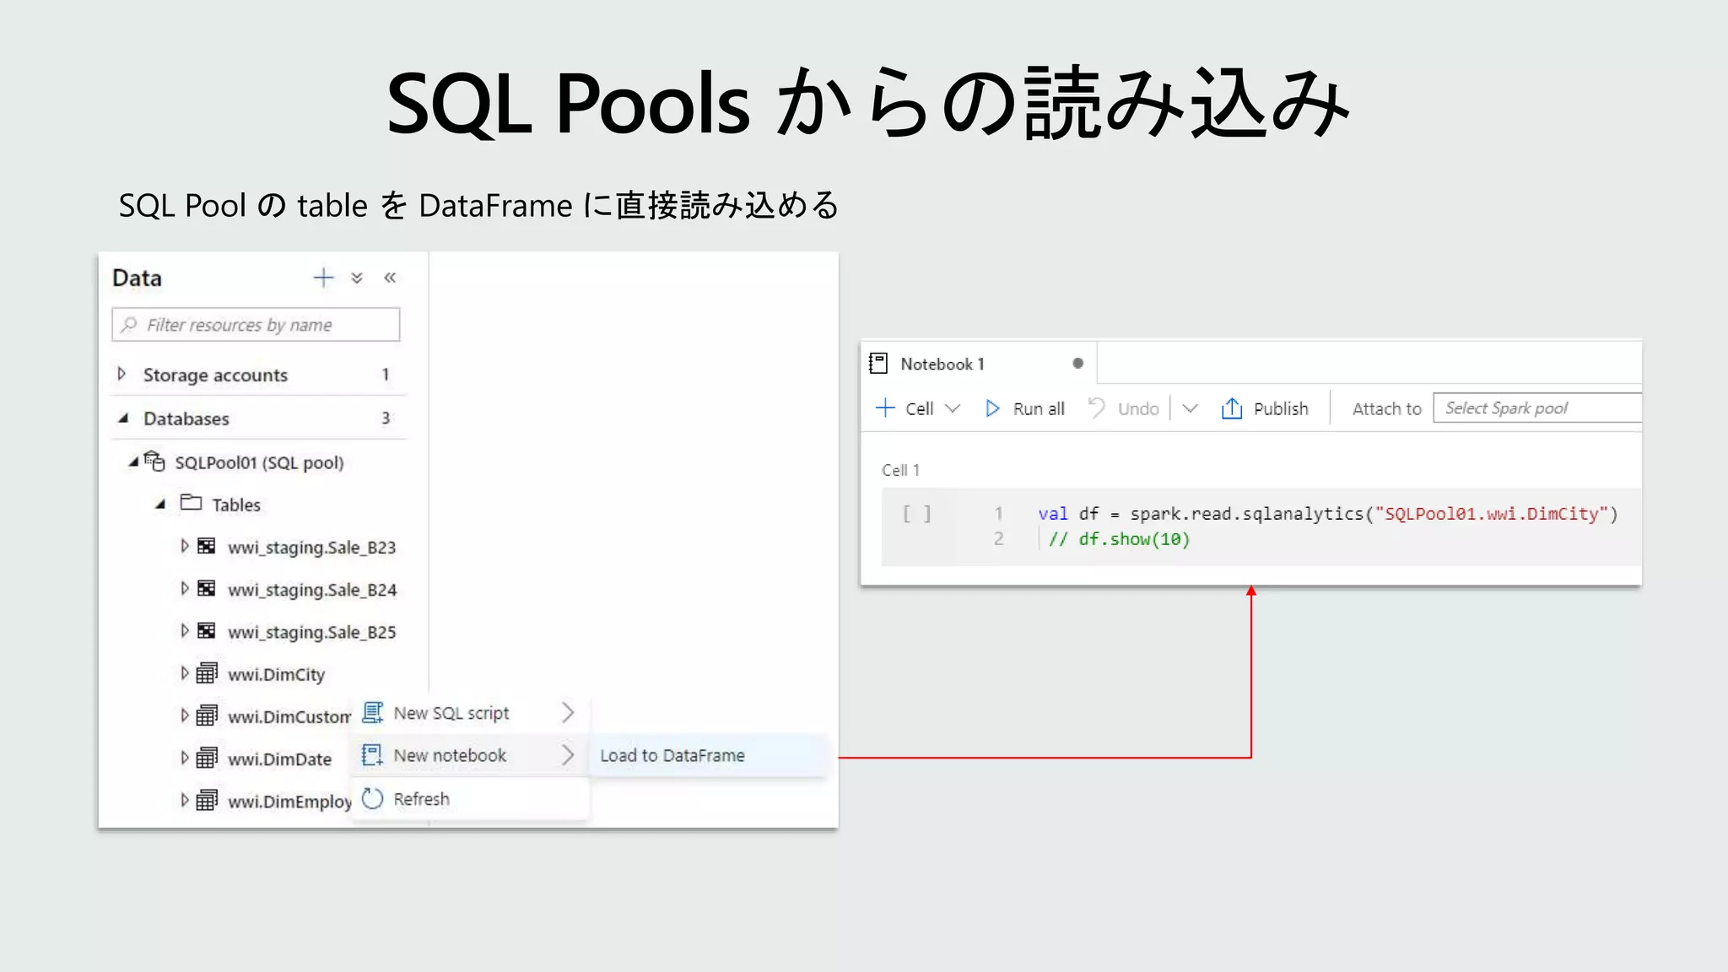Click the Publish button
This screenshot has width=1728, height=972.
coord(1265,408)
